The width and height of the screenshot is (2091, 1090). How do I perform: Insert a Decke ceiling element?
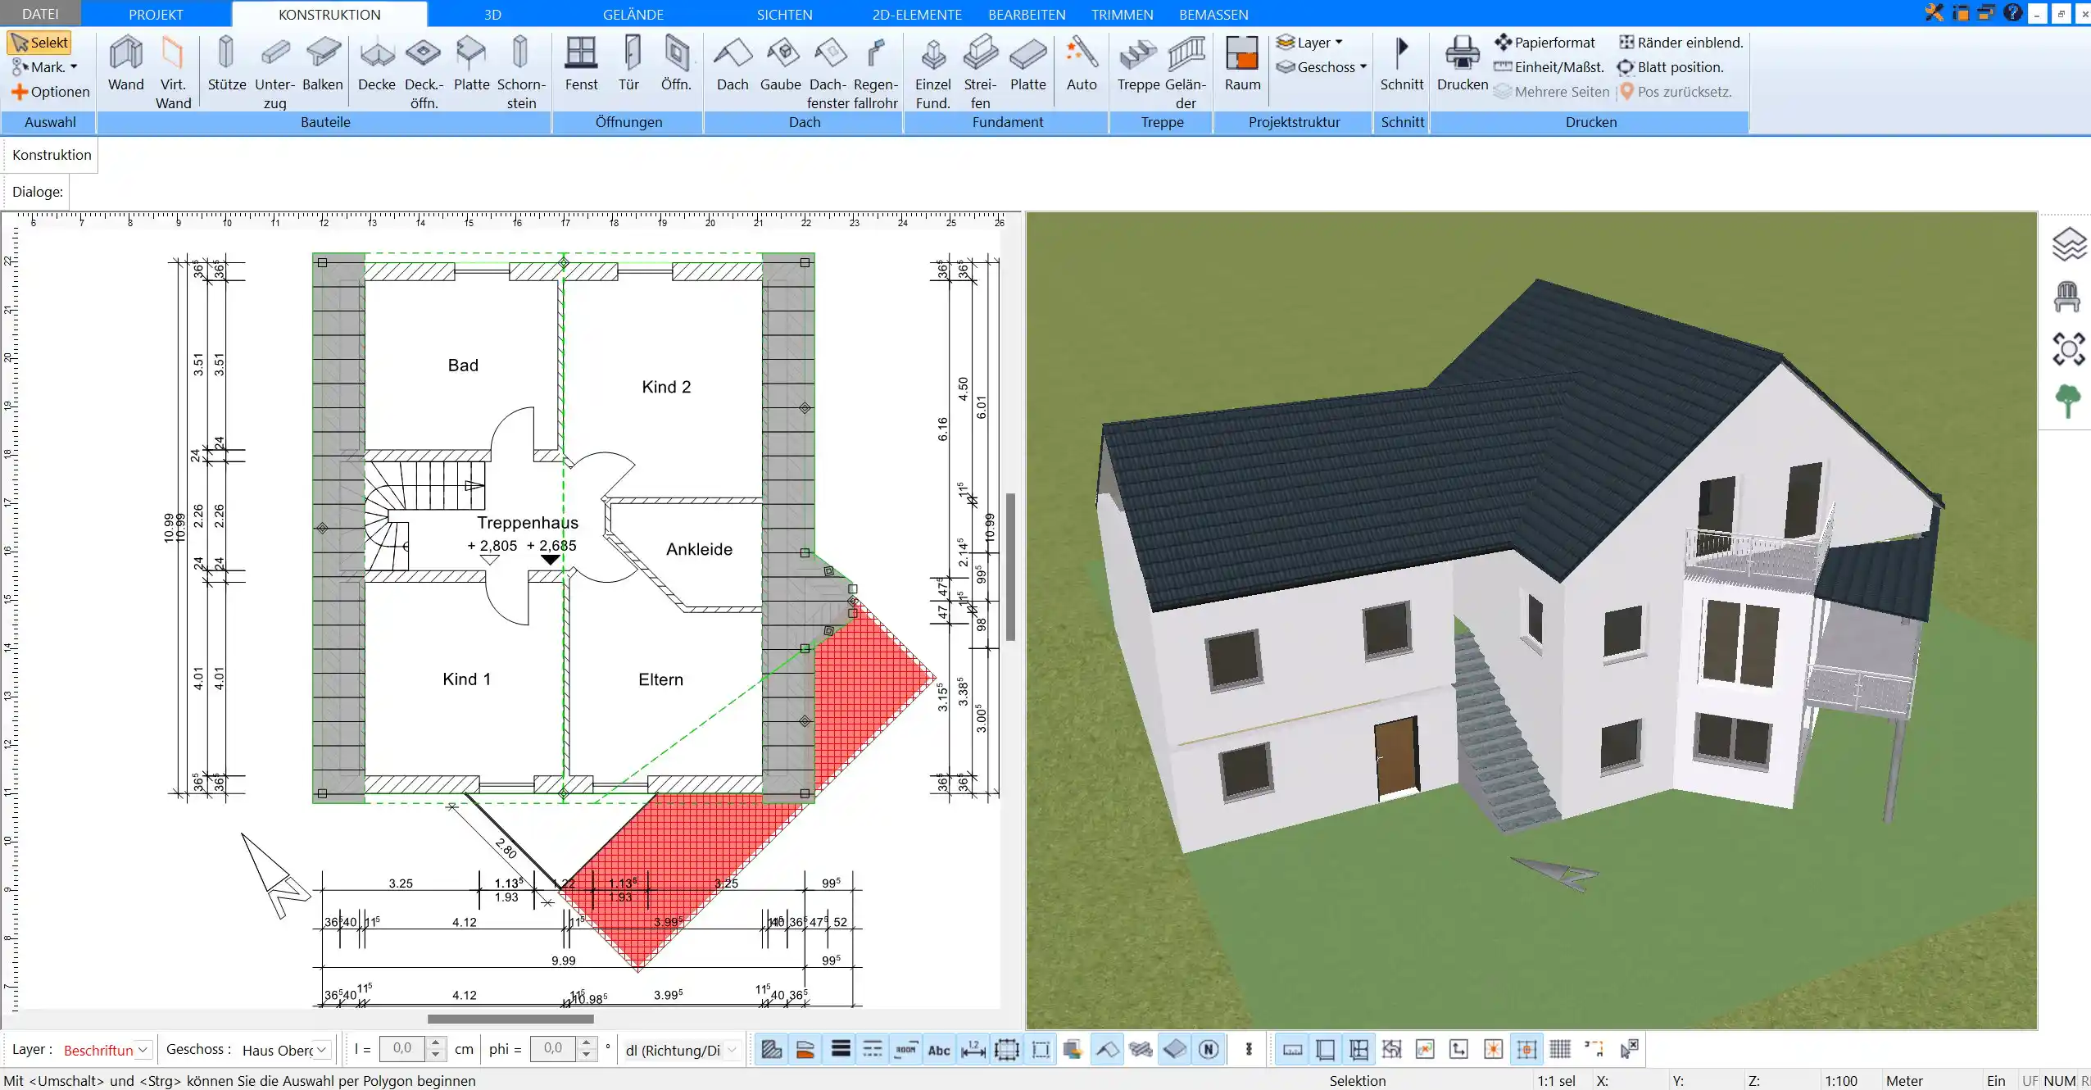click(x=377, y=65)
